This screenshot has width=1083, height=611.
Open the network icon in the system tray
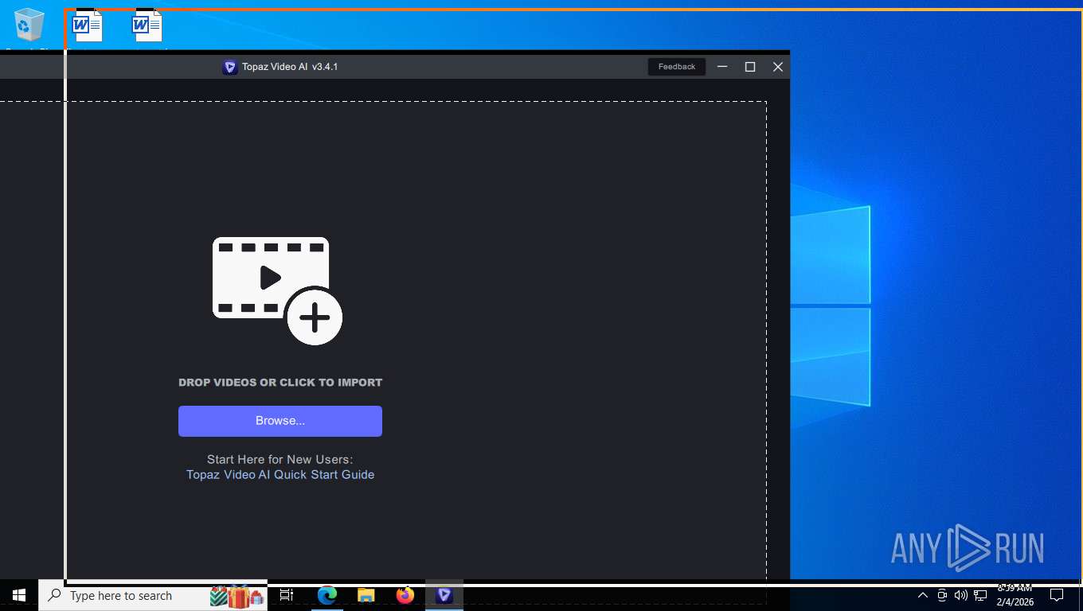(980, 595)
